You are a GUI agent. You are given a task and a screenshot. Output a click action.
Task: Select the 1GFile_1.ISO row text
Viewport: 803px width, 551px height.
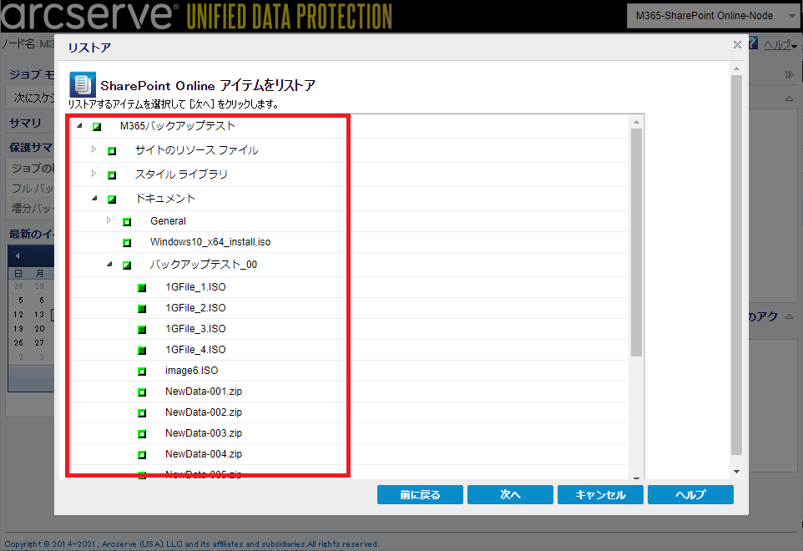(195, 287)
